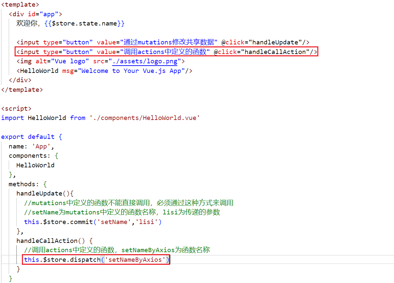Click the './components/HelloWorld.vue' import path
The height and width of the screenshot is (283, 394).
pos(144,118)
